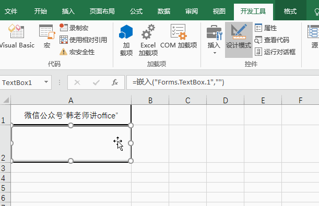Click the right-middle handle of TextBox1
Screen dimensions: 319x206
click(x=131, y=143)
